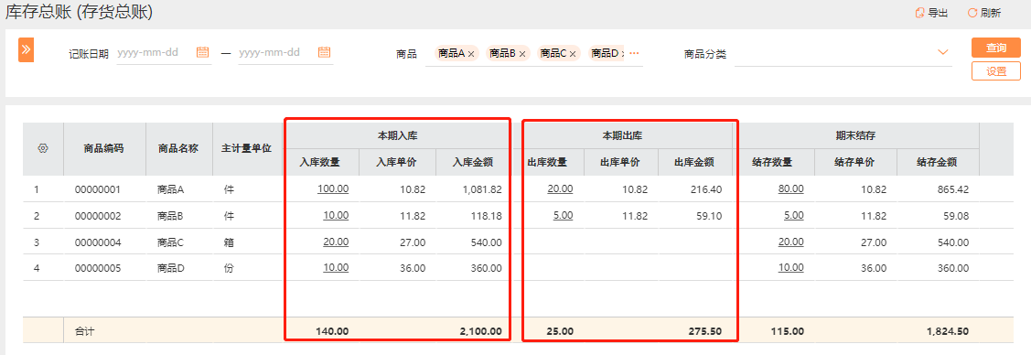Open 结存数量 80.00 link for 商品A
The width and height of the screenshot is (1031, 355).
point(791,188)
